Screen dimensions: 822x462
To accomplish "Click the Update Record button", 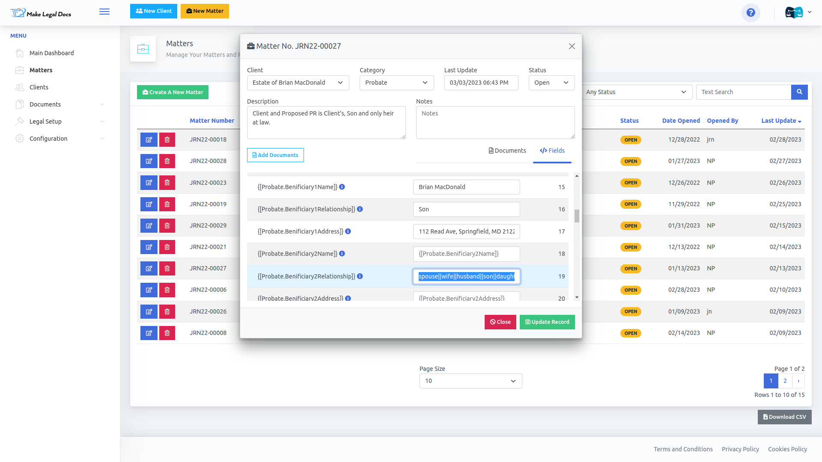I will point(547,322).
